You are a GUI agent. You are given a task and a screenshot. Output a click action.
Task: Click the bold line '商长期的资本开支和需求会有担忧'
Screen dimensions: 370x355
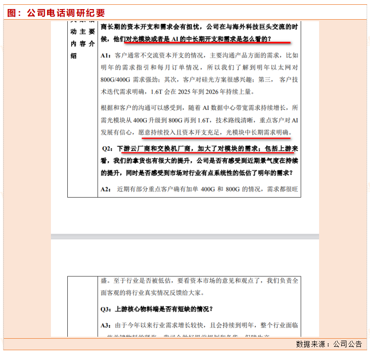[199, 27]
